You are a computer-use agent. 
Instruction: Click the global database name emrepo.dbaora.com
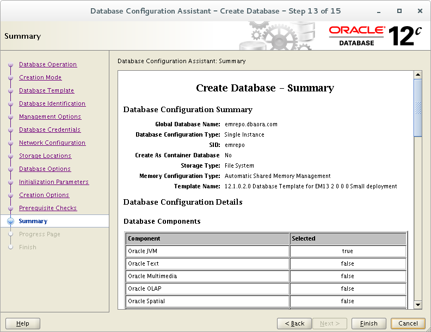tap(251, 124)
